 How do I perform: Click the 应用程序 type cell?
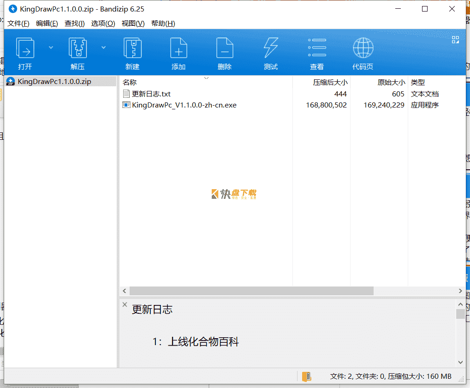tap(425, 105)
